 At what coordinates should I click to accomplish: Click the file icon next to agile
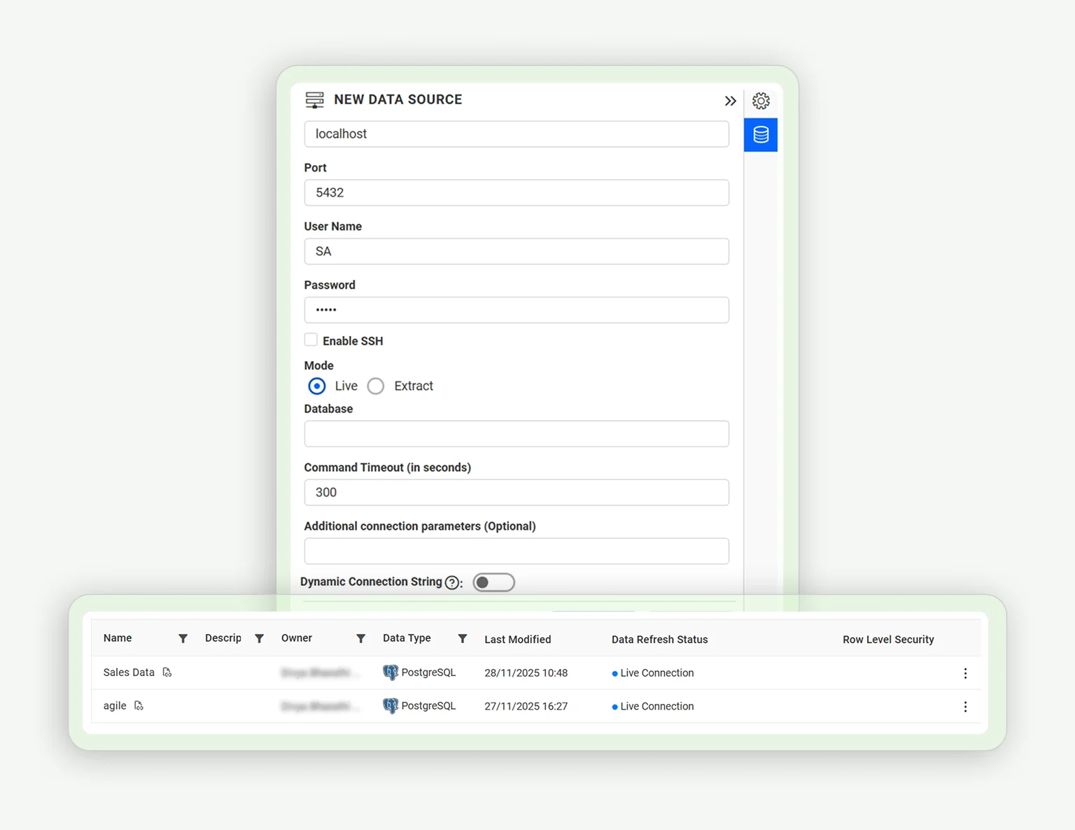pos(139,705)
